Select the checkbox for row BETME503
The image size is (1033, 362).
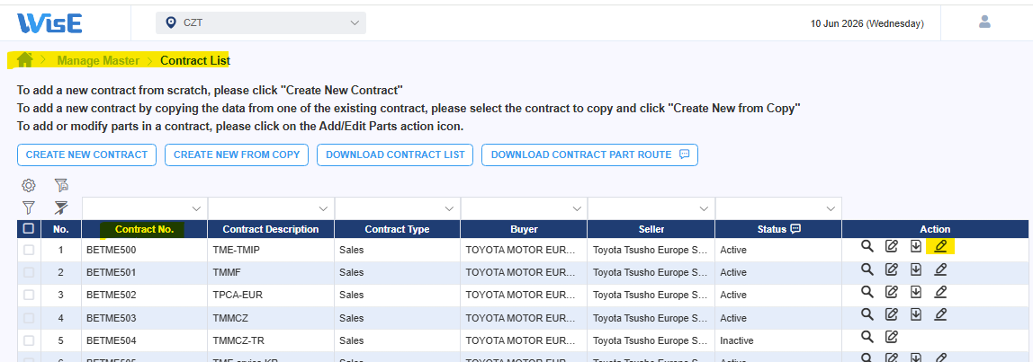click(28, 318)
